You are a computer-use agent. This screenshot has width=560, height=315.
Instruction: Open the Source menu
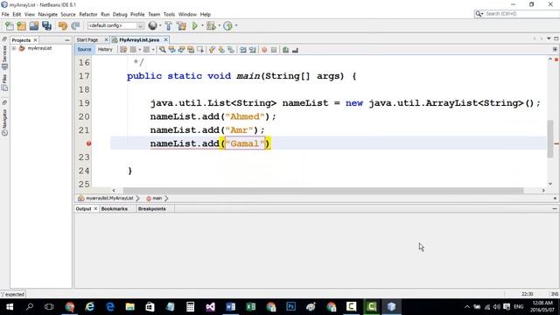coord(68,14)
